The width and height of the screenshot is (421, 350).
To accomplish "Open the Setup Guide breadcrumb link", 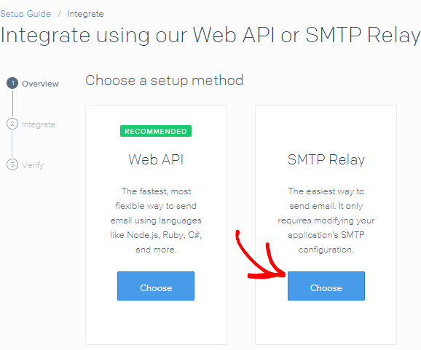I will (25, 14).
